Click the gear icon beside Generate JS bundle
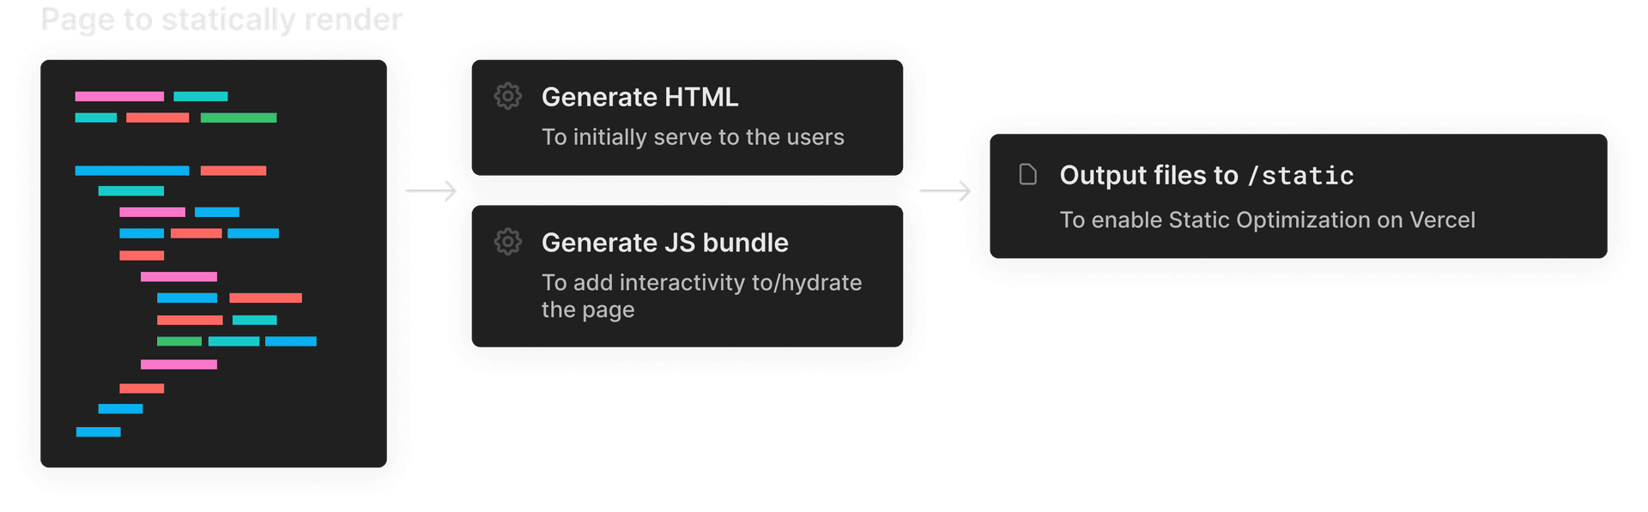Image resolution: width=1648 pixels, height=512 pixels. click(508, 242)
